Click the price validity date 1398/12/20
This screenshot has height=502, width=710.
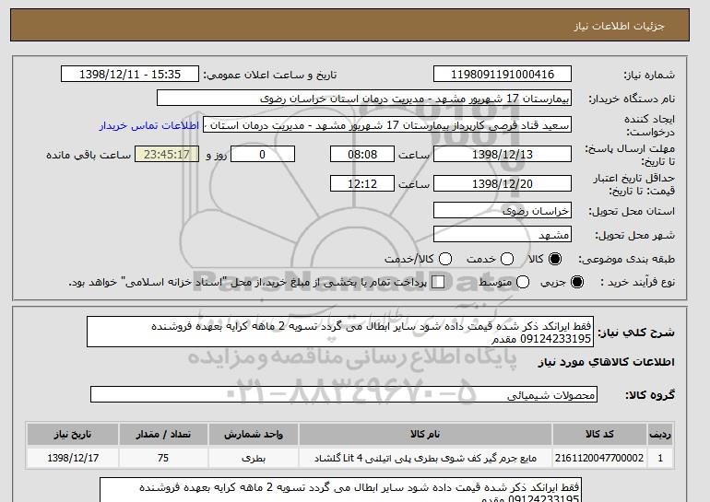[503, 183]
